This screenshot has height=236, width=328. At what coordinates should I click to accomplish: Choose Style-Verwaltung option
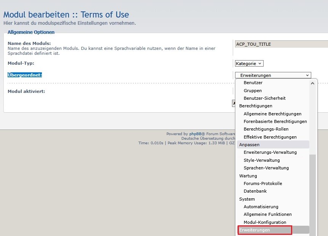pos(262,160)
